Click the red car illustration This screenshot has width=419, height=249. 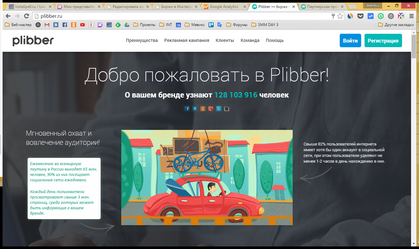[x=207, y=178]
